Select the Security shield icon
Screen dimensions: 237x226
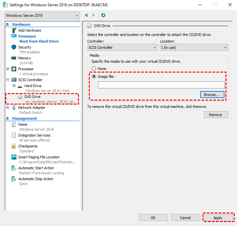[x=14, y=47]
